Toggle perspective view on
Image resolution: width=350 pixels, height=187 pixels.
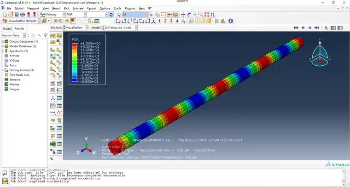point(222,21)
